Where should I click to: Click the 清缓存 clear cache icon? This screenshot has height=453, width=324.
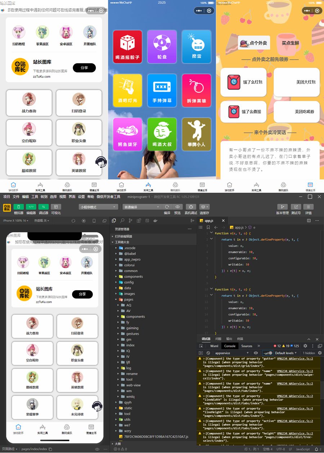point(204,207)
